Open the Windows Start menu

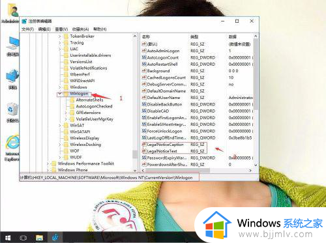click(x=8, y=238)
